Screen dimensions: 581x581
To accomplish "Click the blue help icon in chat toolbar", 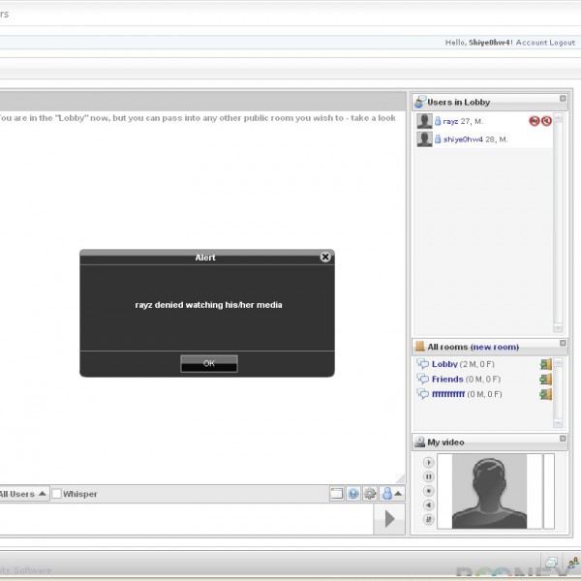I will pyautogui.click(x=353, y=494).
